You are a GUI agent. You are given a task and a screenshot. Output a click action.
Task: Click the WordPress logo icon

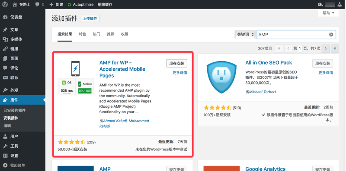click(x=5, y=4)
